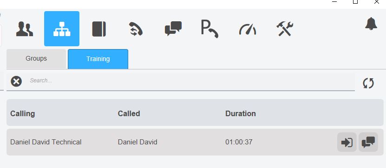Open the phonebook notebook icon
Screen dimensions: 386x168
point(99,29)
